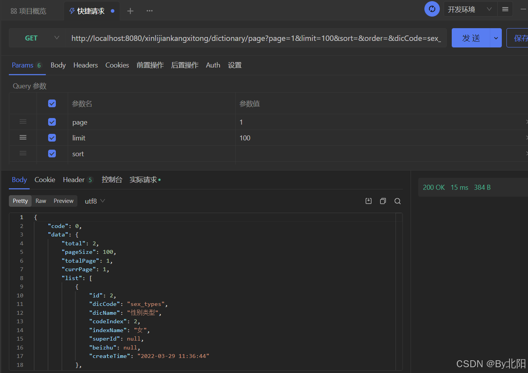Click the download response icon
This screenshot has height=373, width=528.
click(x=369, y=201)
